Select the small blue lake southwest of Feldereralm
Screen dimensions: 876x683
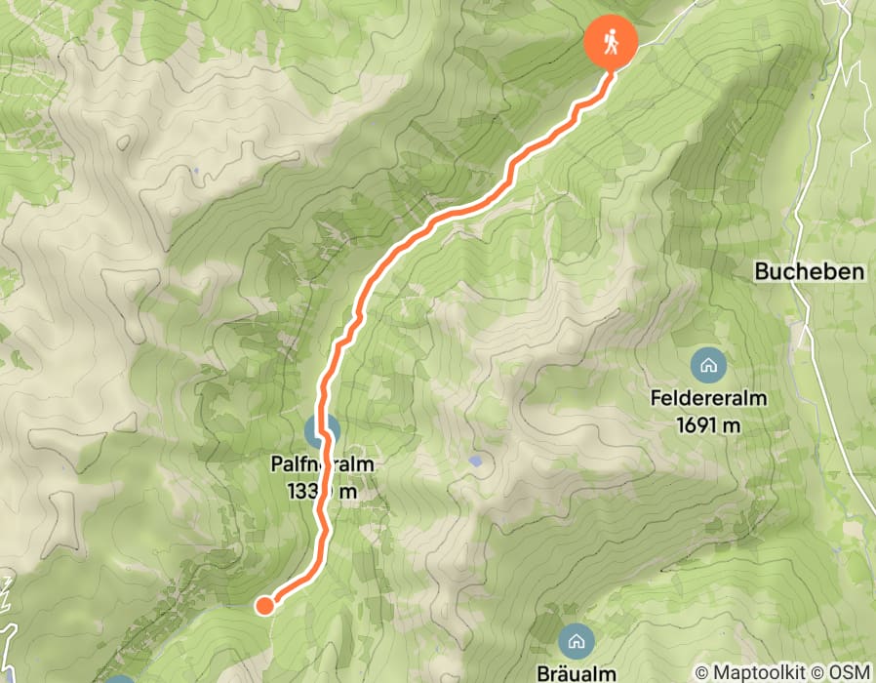pos(475,462)
